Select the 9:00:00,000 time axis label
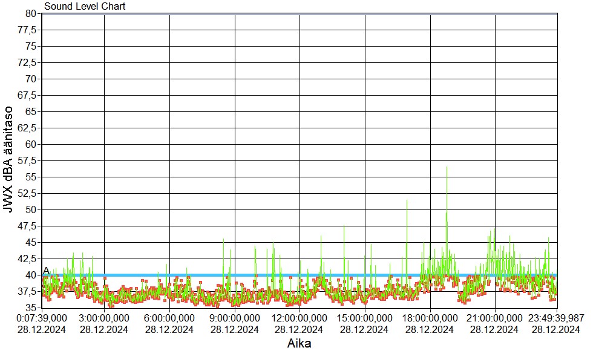The height and width of the screenshot is (356, 599). click(x=235, y=318)
